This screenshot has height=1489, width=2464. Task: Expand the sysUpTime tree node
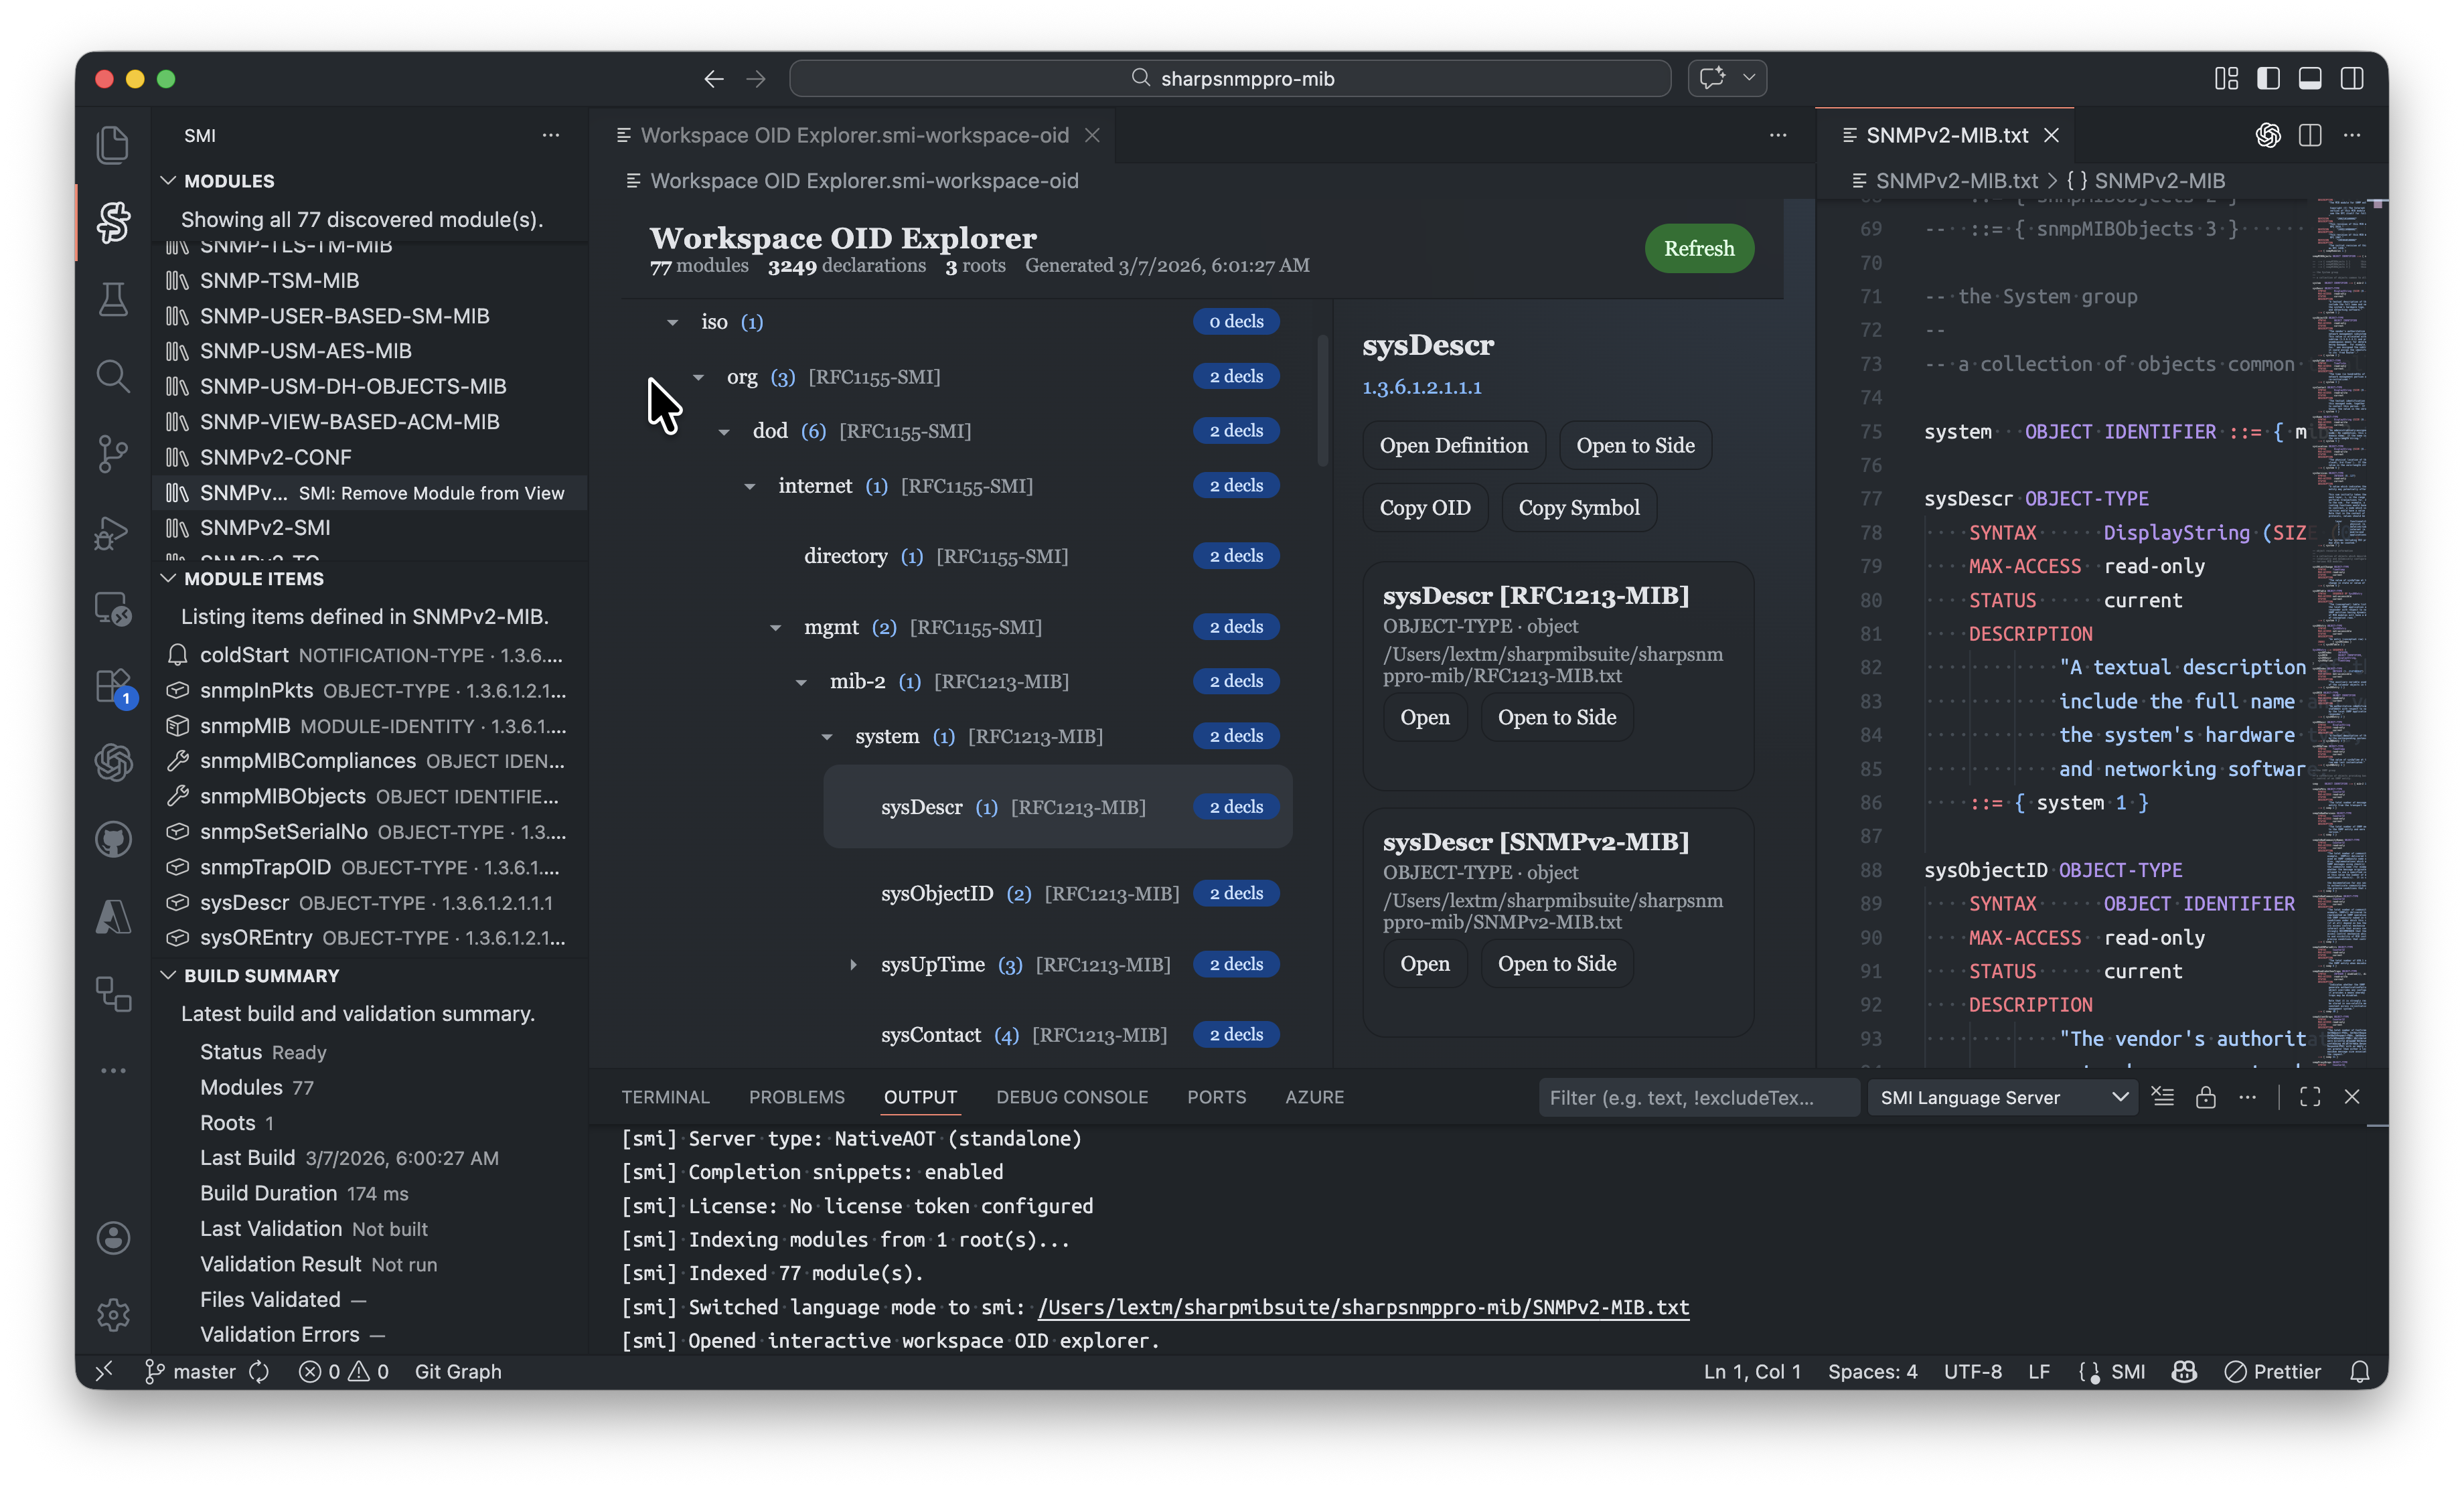[853, 965]
